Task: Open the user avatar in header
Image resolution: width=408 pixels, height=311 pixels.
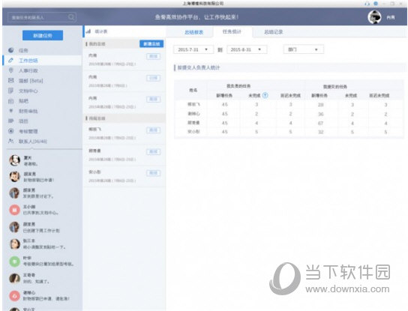Action: tap(374, 17)
